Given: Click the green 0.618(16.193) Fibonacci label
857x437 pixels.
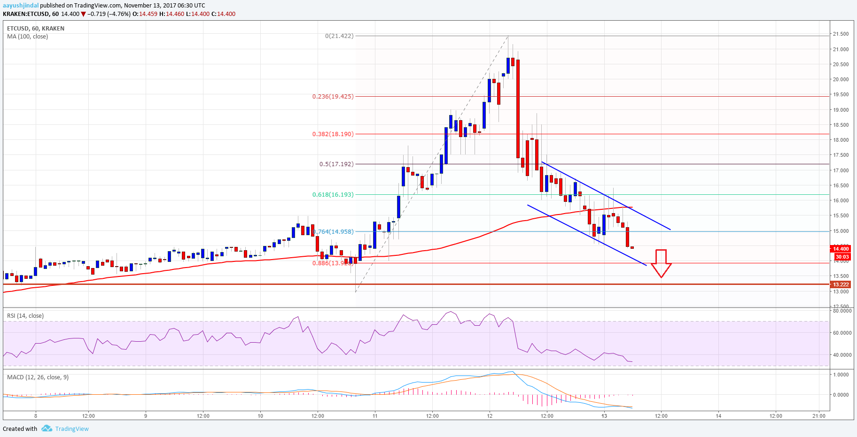Looking at the screenshot, I should tap(333, 194).
